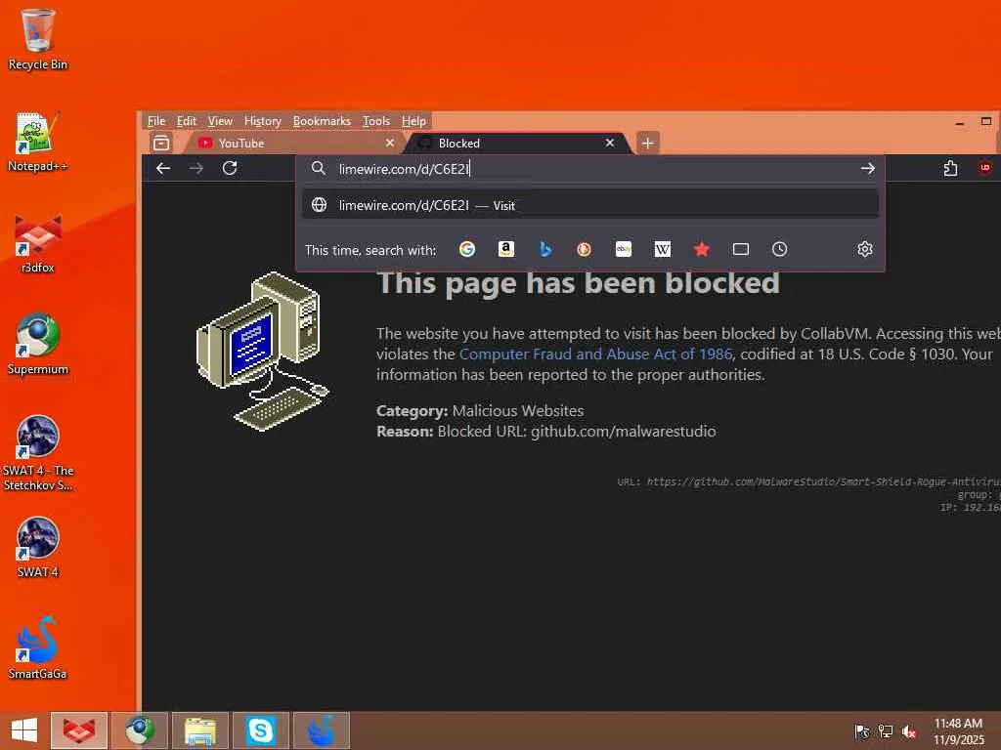The height and width of the screenshot is (750, 1001).
Task: Click SmartGaGa swan in taskbar
Action: point(321,730)
